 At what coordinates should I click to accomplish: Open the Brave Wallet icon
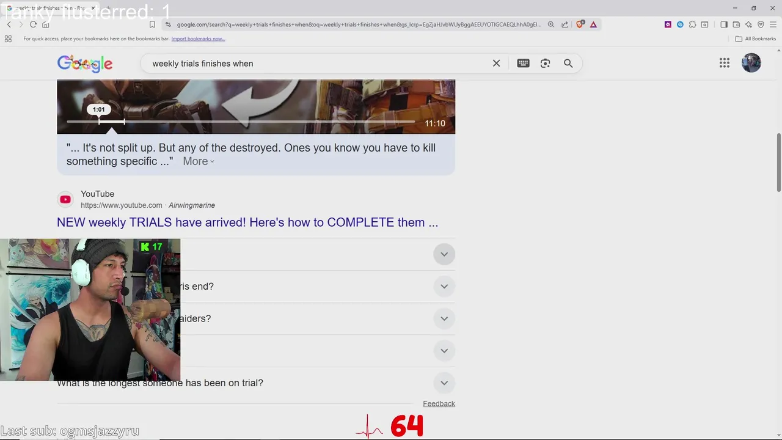(x=736, y=24)
